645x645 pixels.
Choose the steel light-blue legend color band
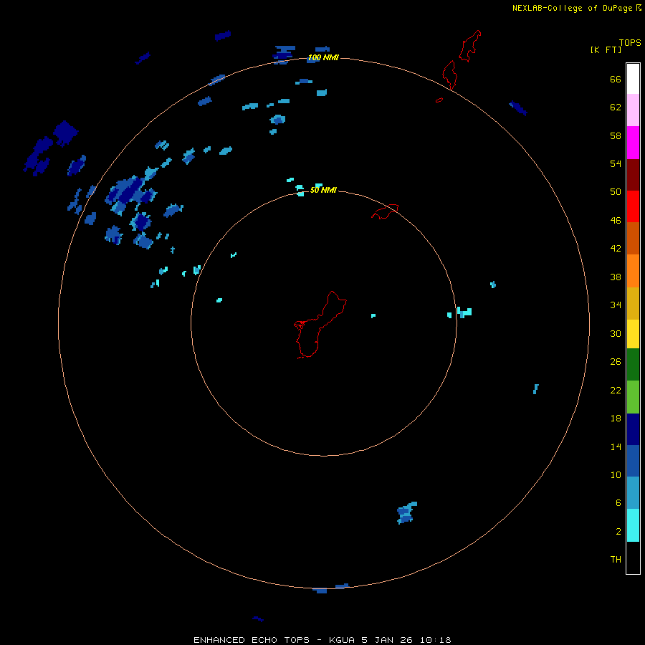click(633, 492)
